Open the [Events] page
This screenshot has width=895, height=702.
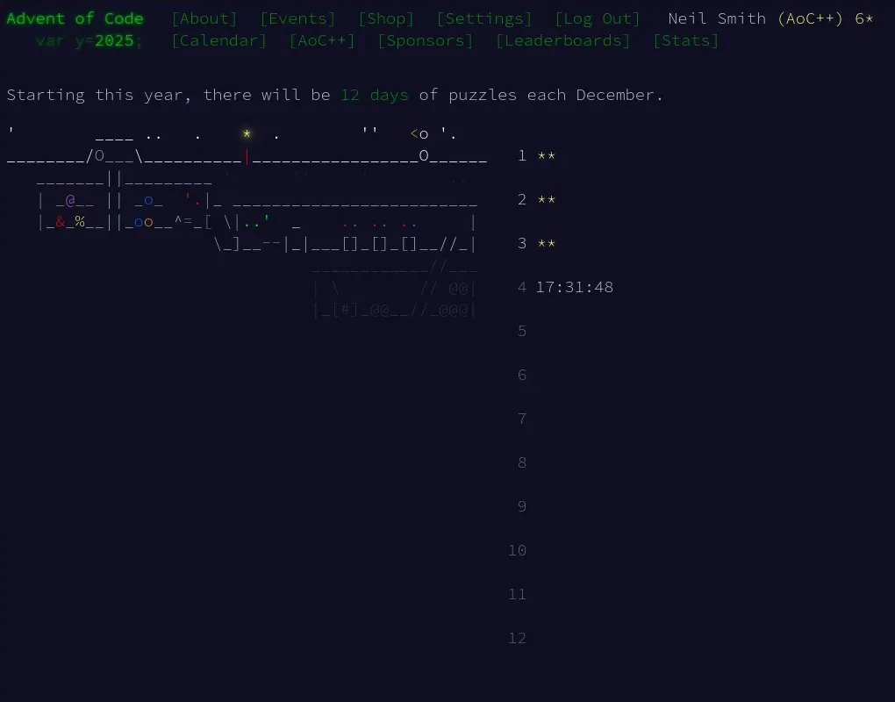pos(297,18)
